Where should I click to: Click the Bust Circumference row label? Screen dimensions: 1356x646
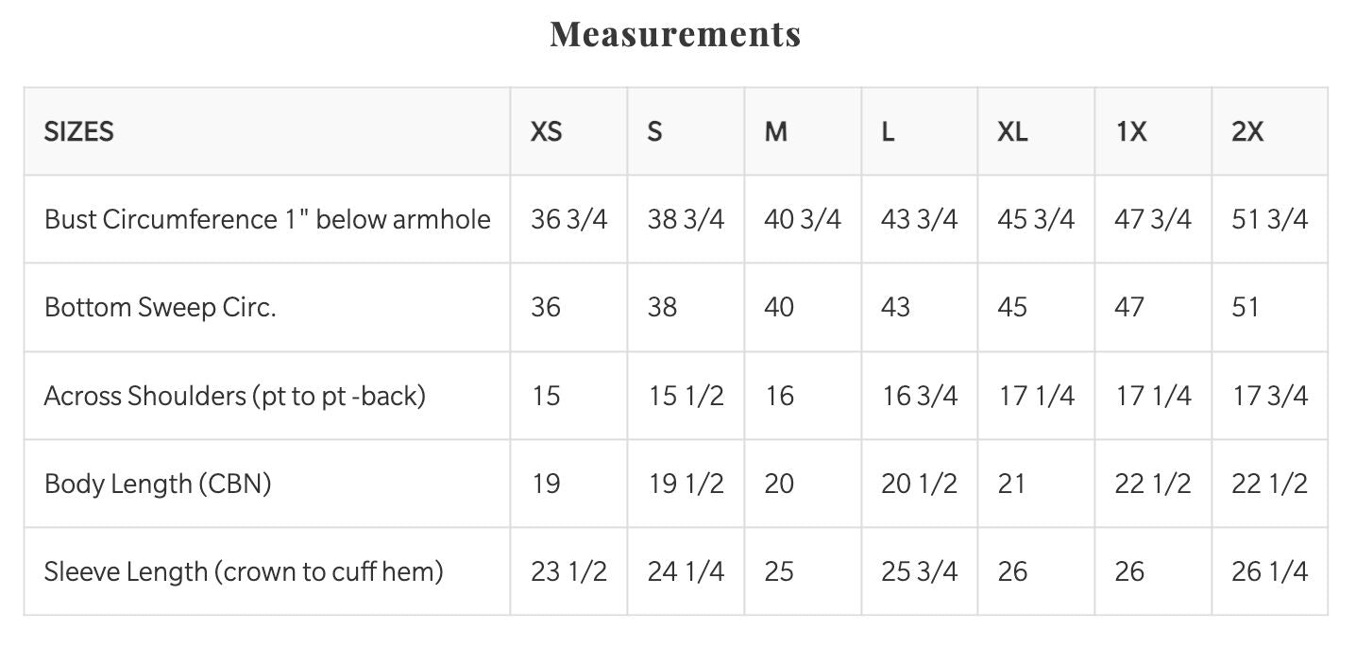click(x=267, y=219)
